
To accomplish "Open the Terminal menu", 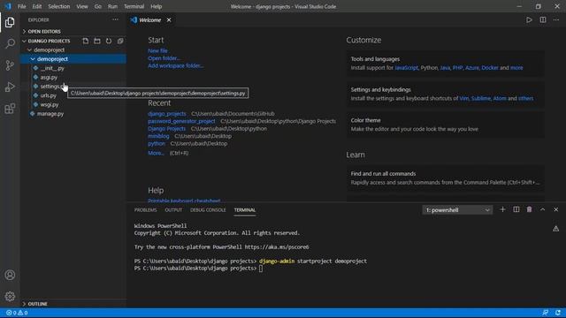I will (134, 6).
